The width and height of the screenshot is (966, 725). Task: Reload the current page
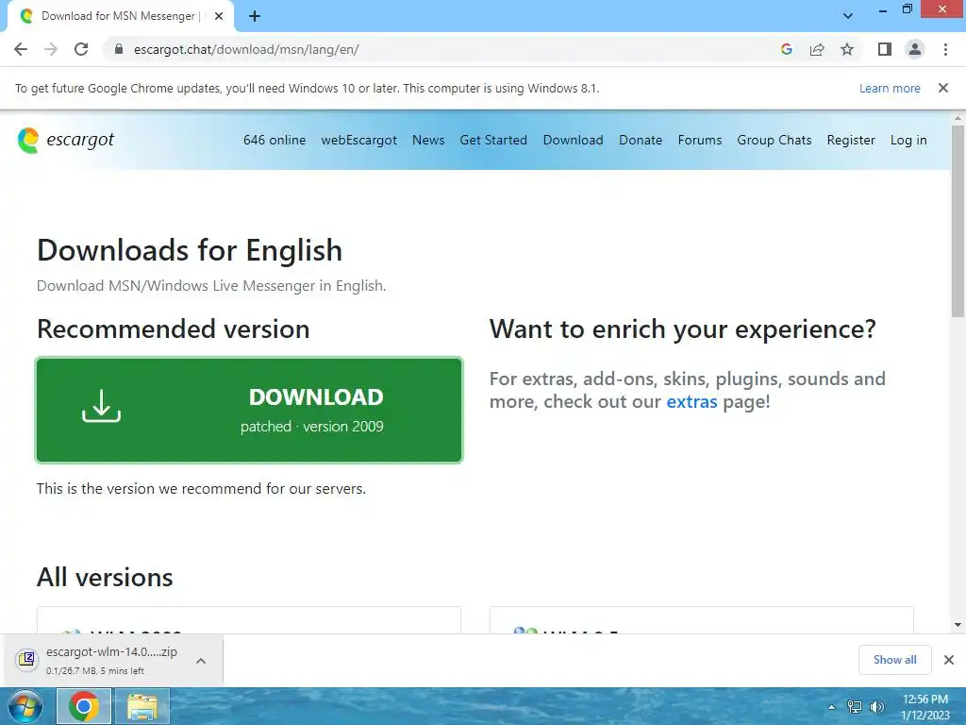click(x=81, y=49)
